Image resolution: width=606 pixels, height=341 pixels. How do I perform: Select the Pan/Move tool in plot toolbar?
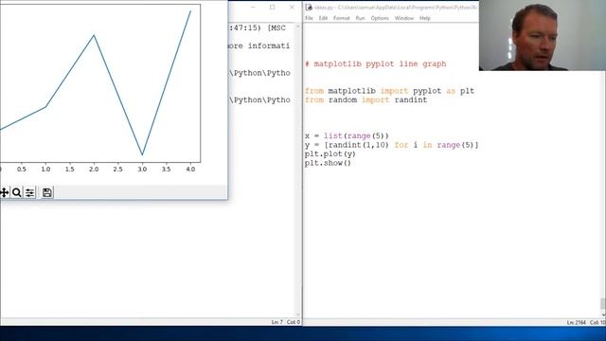point(4,192)
